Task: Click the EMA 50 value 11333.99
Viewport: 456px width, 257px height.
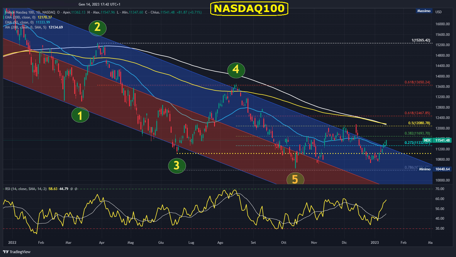Action: [43, 22]
